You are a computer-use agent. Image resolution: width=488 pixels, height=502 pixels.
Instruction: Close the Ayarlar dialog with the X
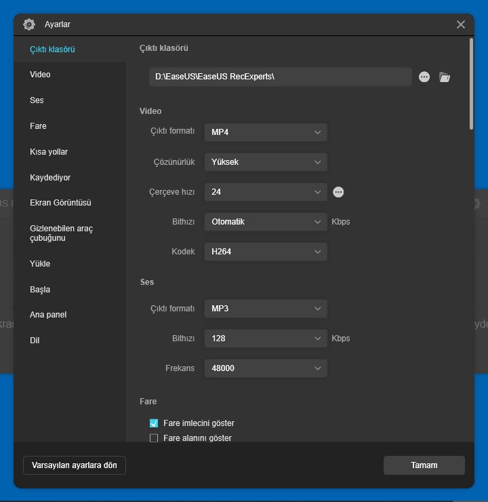point(461,24)
